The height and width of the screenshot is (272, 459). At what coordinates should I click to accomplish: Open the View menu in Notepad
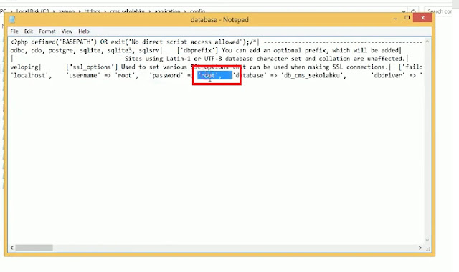[67, 31]
